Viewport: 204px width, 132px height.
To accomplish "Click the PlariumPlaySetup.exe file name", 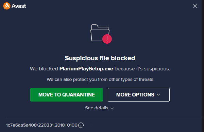I will (x=86, y=69).
